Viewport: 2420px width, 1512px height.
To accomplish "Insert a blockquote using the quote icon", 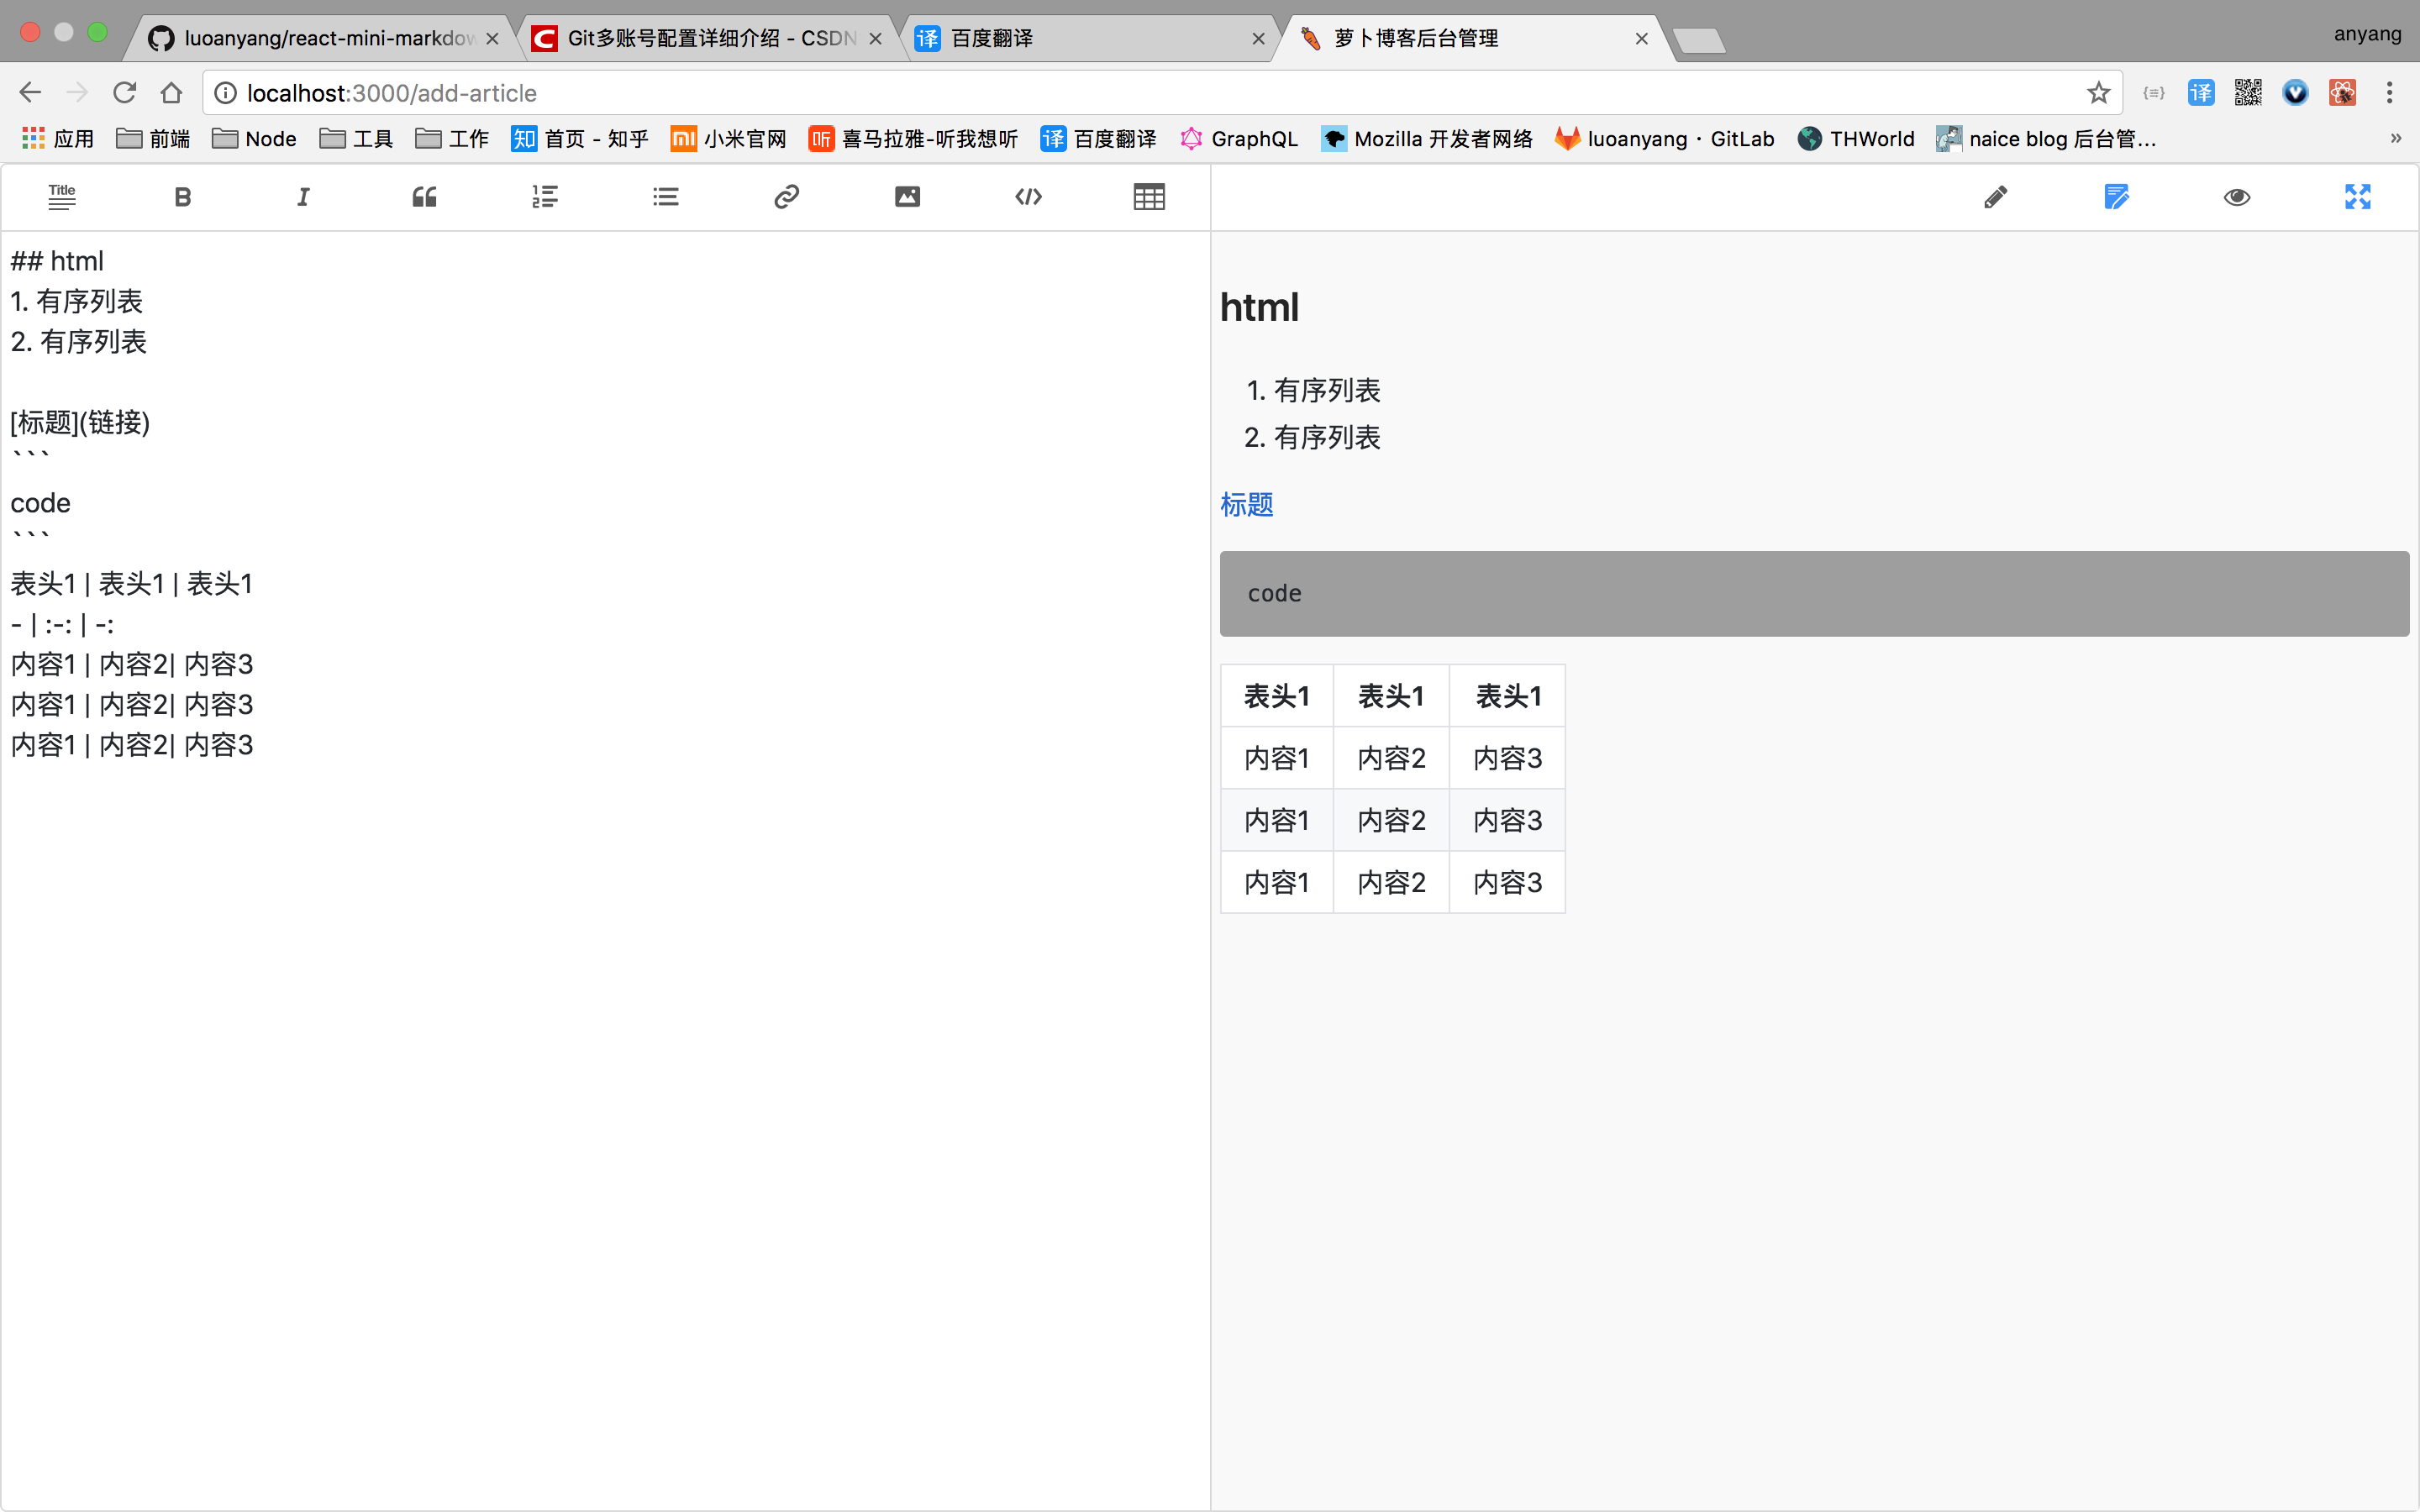I will (x=424, y=197).
